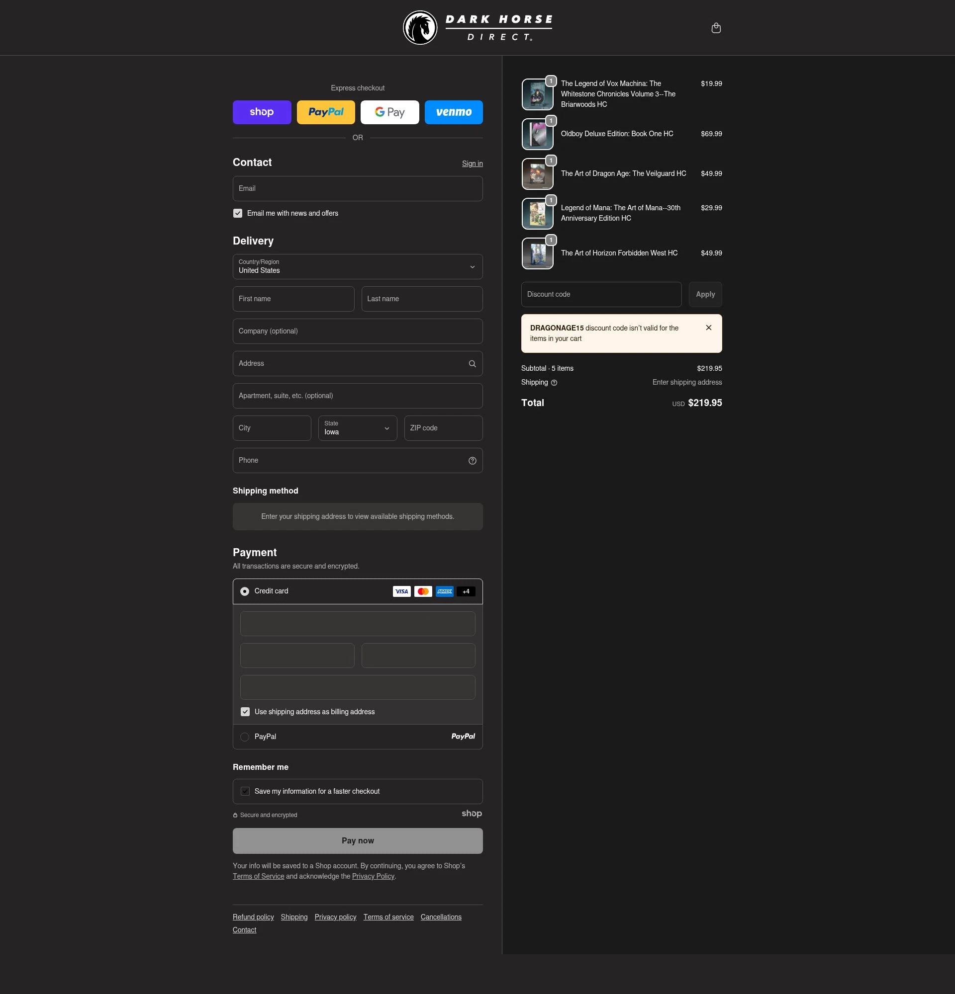This screenshot has width=955, height=994.
Task: Click the search icon in the Address field
Action: (472, 363)
